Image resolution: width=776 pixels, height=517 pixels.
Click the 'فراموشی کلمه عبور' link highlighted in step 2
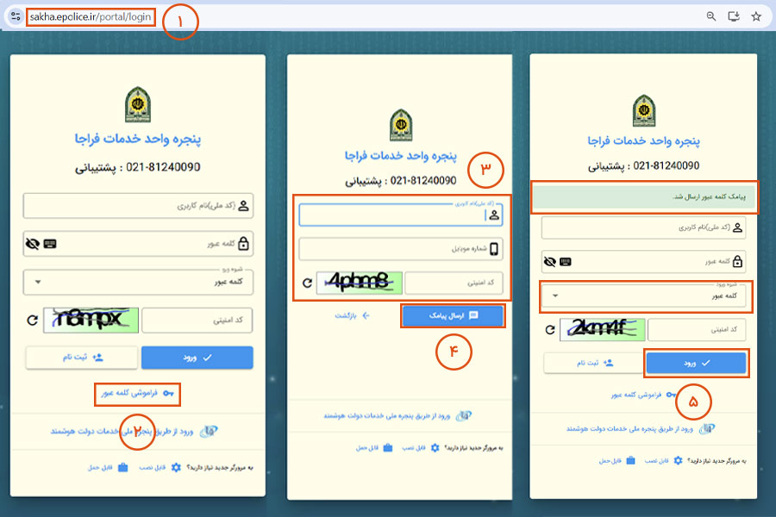pyautogui.click(x=138, y=393)
